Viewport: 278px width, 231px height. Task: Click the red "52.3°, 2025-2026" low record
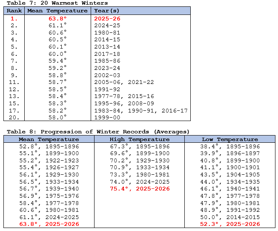230,224
